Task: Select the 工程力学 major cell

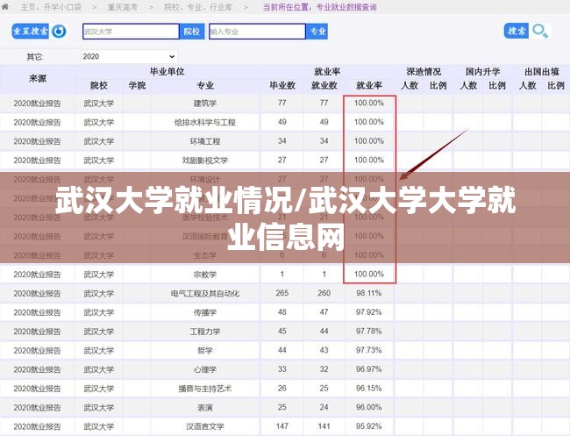Action: point(205,332)
